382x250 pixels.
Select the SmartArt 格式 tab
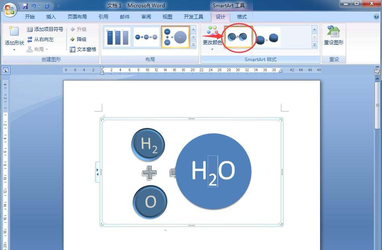tap(242, 17)
